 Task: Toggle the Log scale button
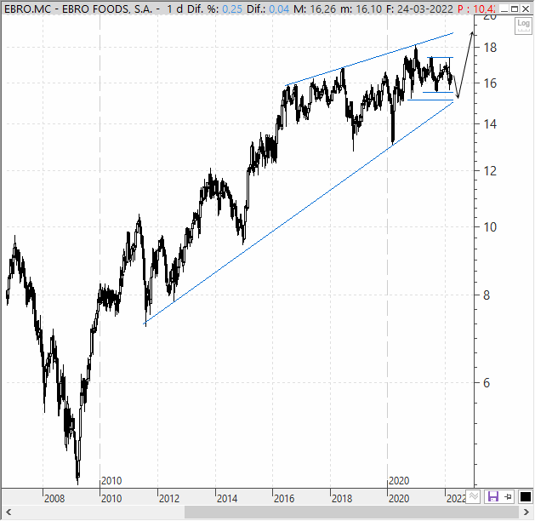(523, 26)
